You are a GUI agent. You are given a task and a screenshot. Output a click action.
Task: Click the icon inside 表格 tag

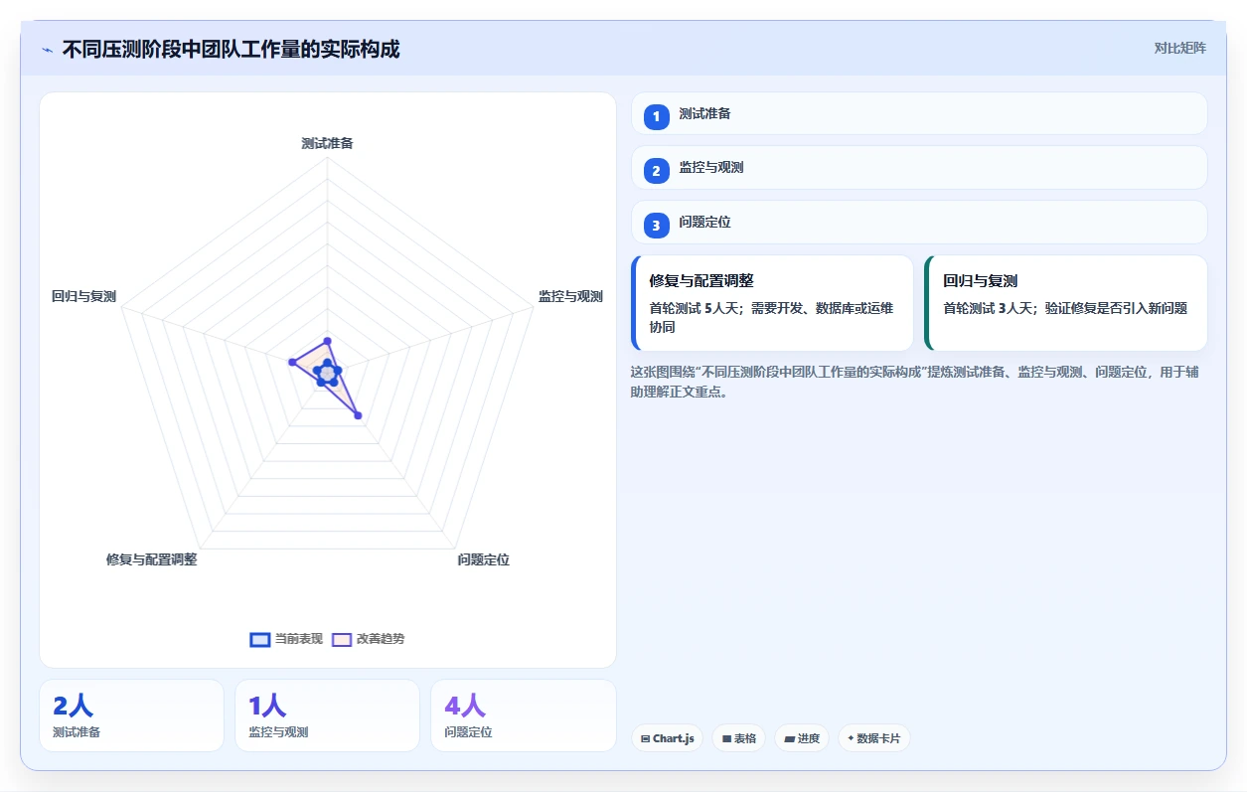tap(726, 739)
